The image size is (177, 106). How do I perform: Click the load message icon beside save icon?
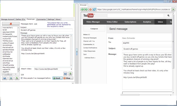tap(70, 74)
